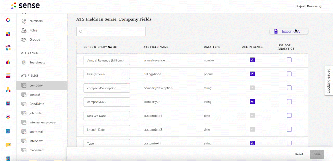Click the icon beside Candidate field
This screenshot has height=161, width=333.
click(24, 104)
